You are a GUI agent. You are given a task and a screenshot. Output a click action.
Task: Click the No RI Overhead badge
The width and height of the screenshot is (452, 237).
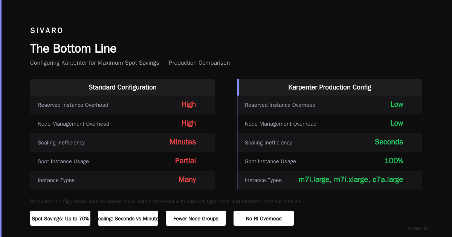(x=264, y=218)
